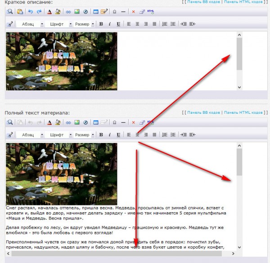Click preview icon in short description toolbar
270x263 pixels.
[x=9, y=12]
